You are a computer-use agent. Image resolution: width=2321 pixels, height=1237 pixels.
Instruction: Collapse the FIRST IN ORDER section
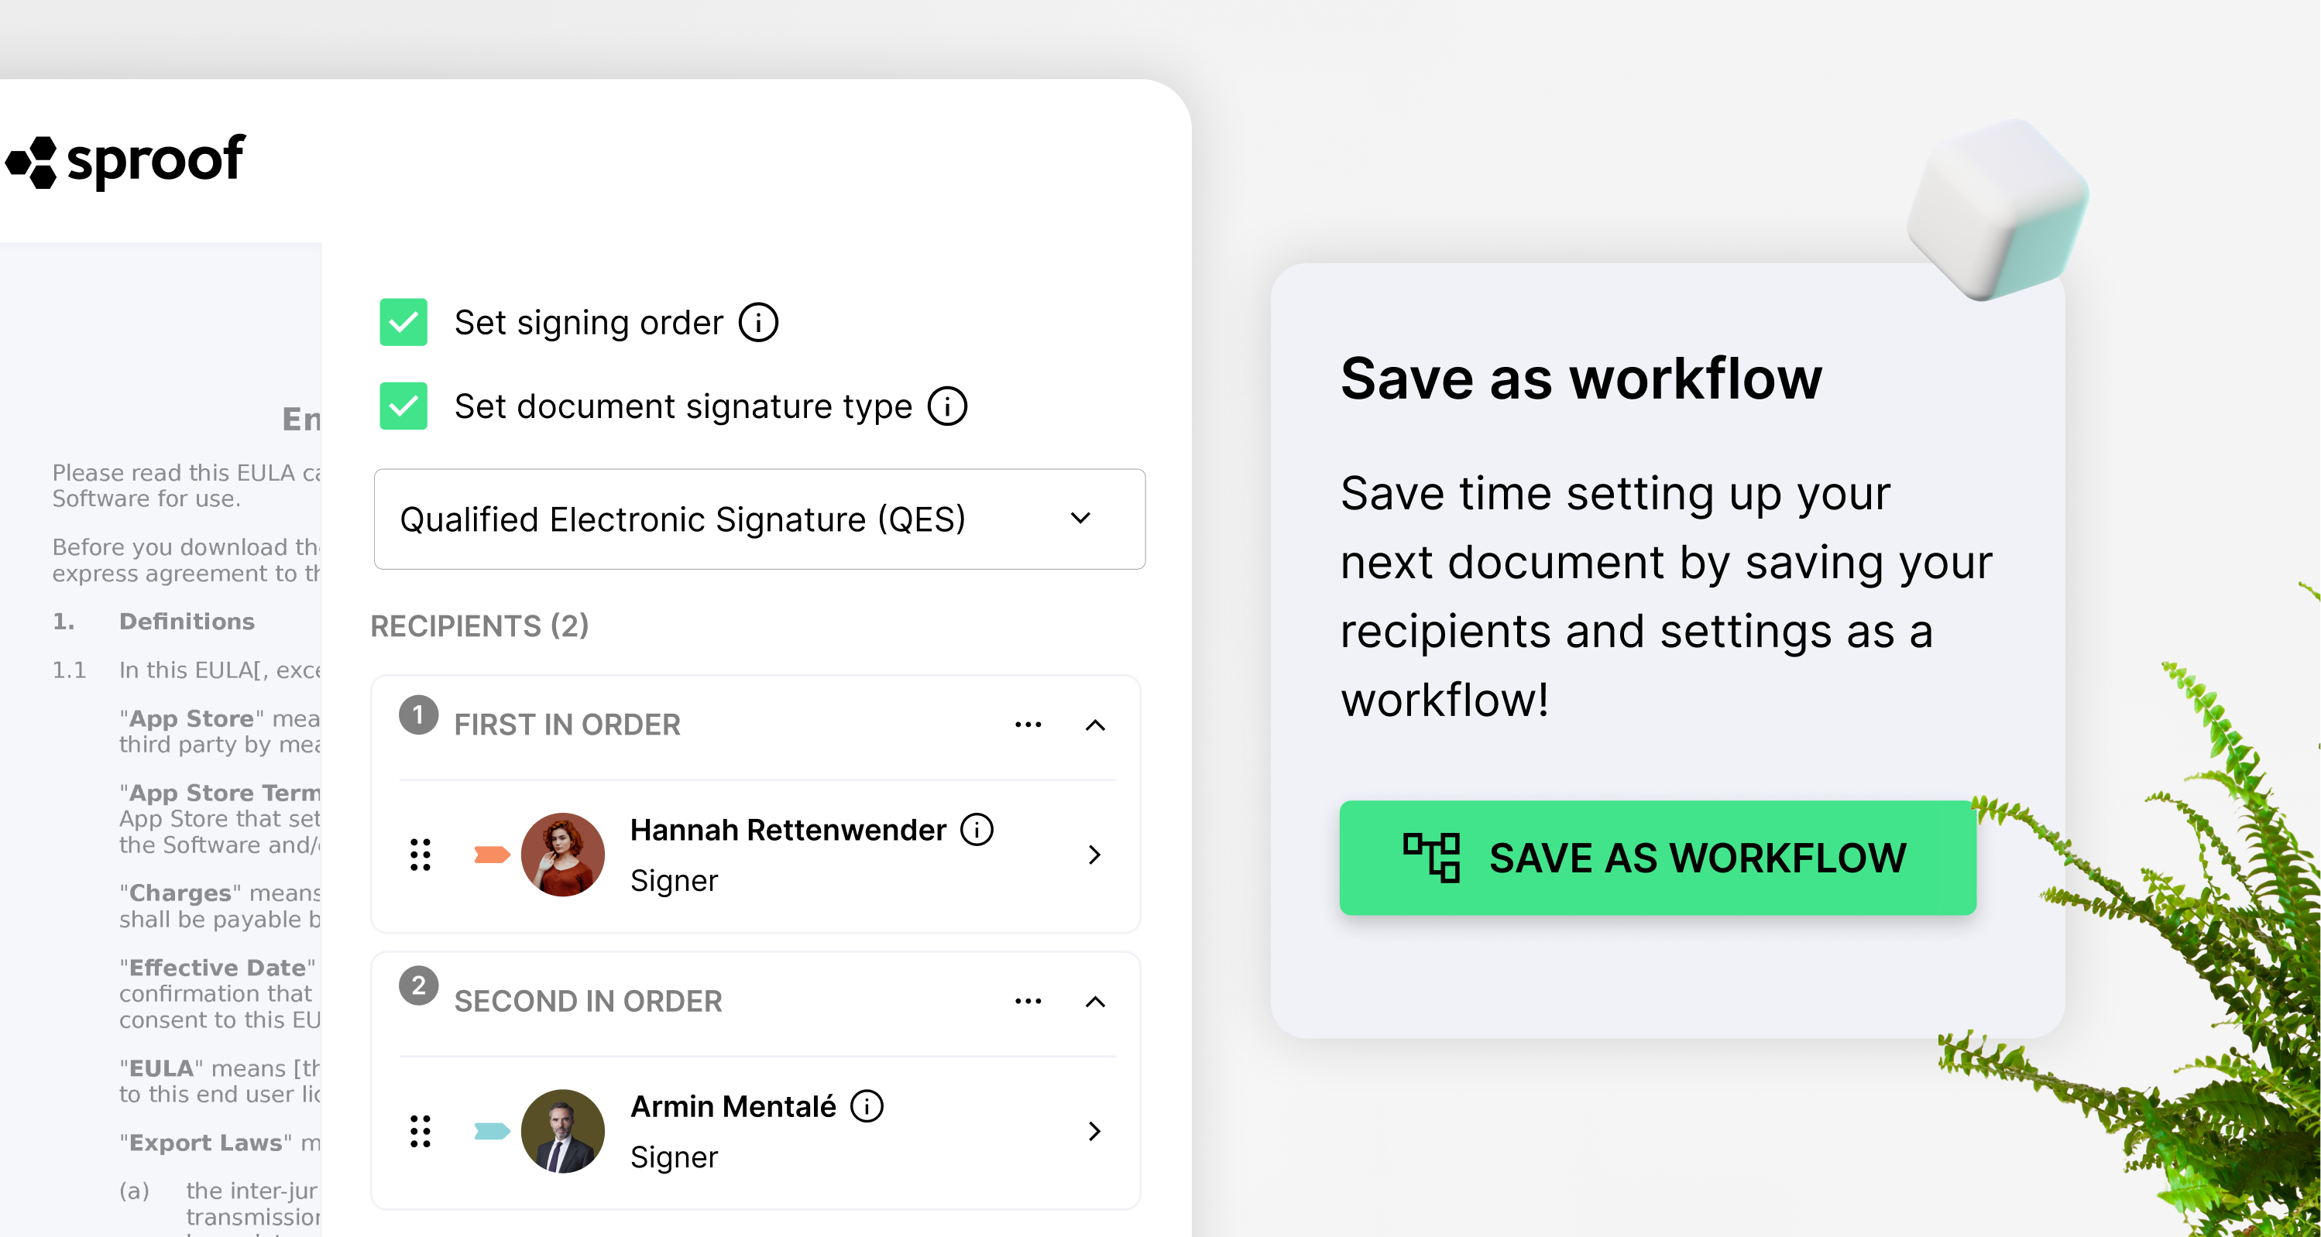tap(1096, 725)
